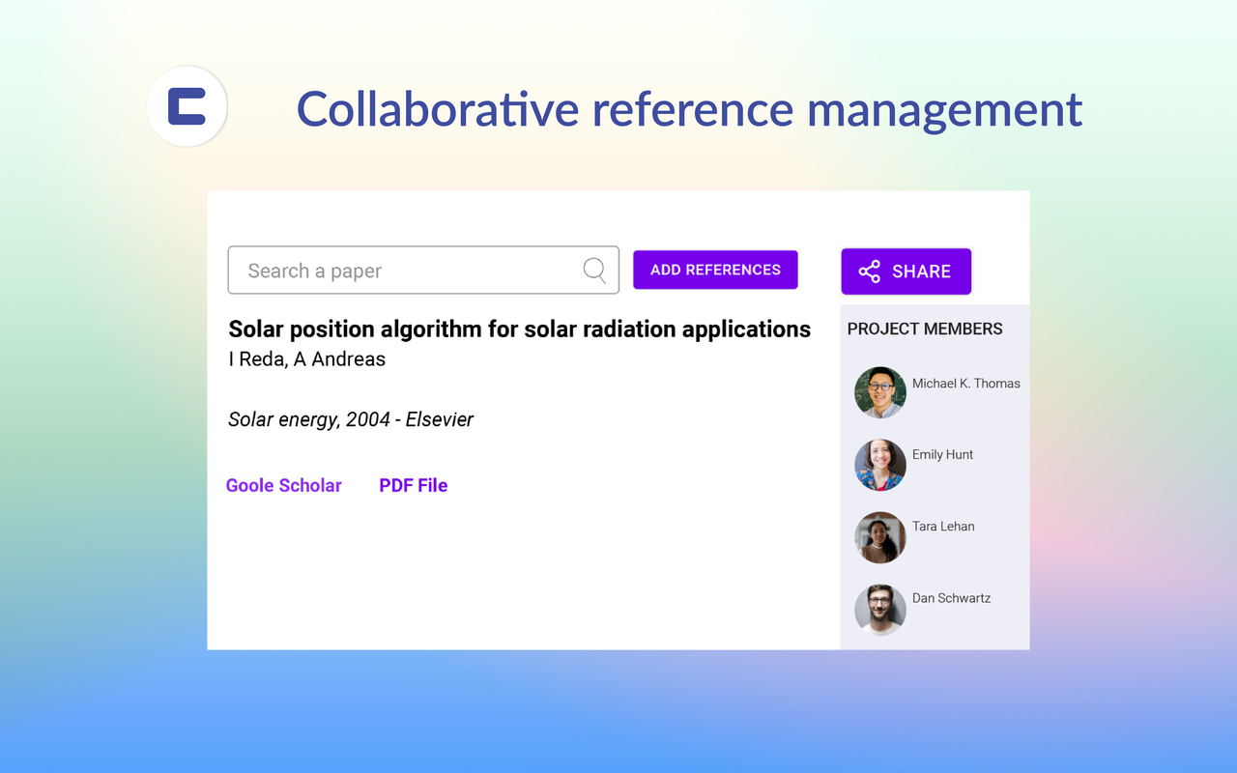Select the name Emily Hunt

tap(942, 455)
